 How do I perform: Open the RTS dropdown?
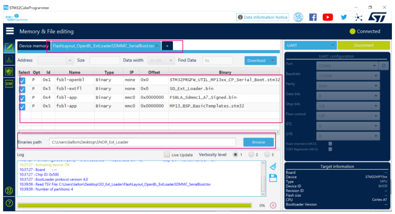(x=348, y=126)
